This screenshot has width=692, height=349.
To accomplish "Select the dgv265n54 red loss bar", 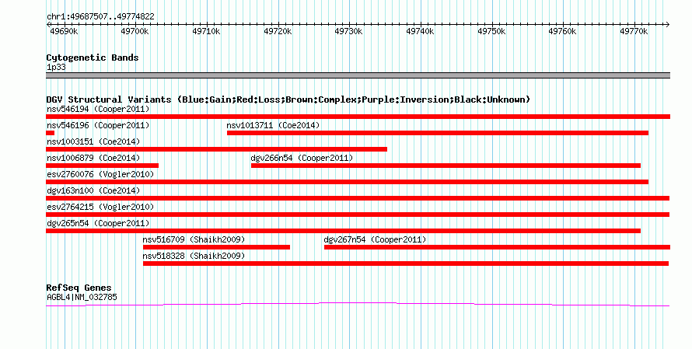I will (344, 231).
